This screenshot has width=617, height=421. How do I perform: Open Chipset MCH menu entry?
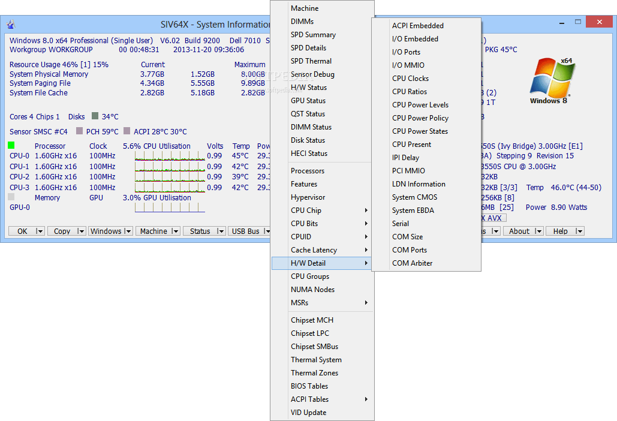pyautogui.click(x=322, y=320)
